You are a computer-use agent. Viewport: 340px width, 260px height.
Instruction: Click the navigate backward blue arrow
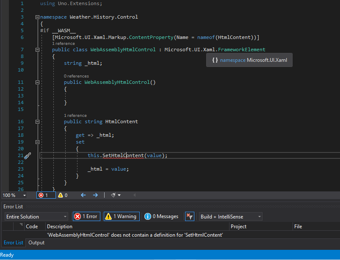[83, 195]
